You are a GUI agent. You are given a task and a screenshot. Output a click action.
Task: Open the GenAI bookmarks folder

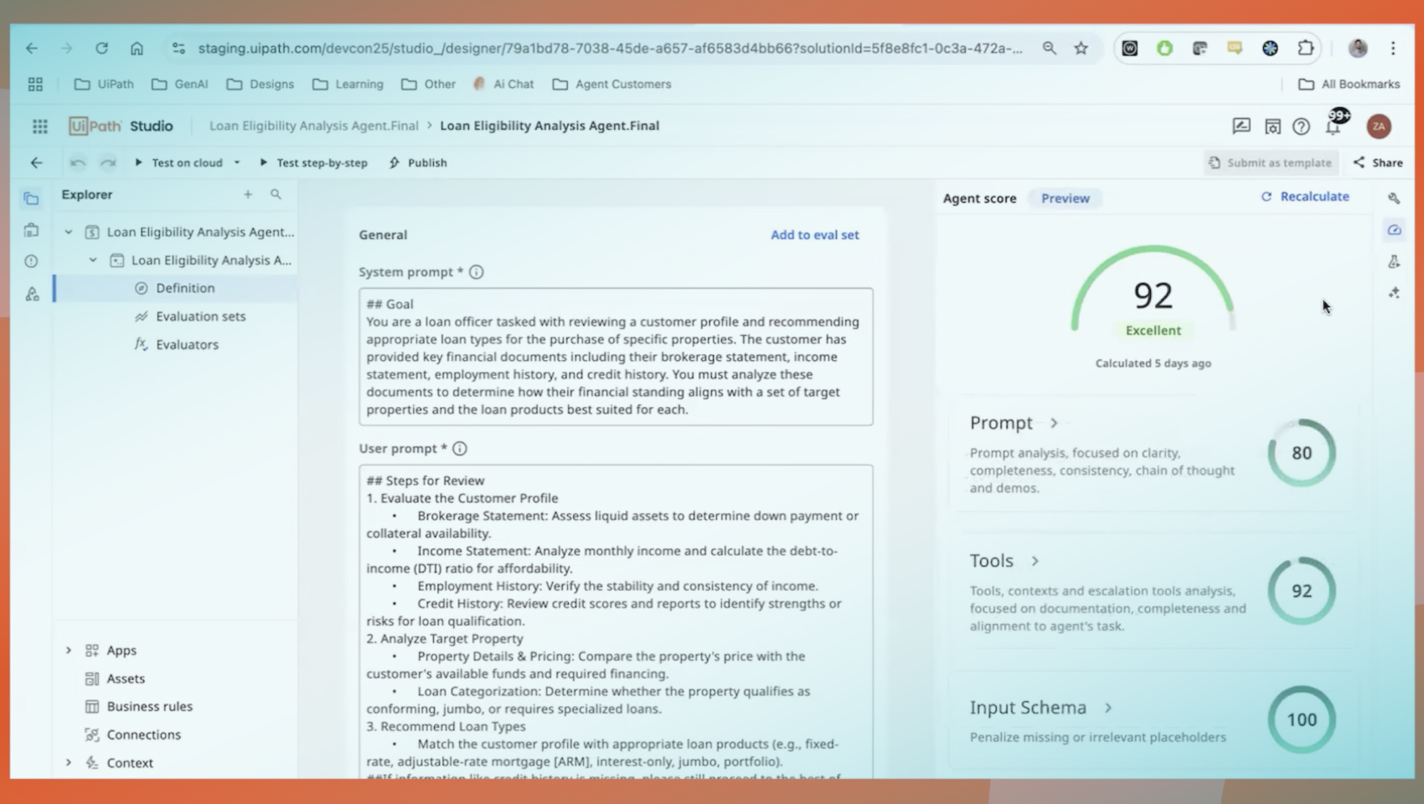pos(180,85)
